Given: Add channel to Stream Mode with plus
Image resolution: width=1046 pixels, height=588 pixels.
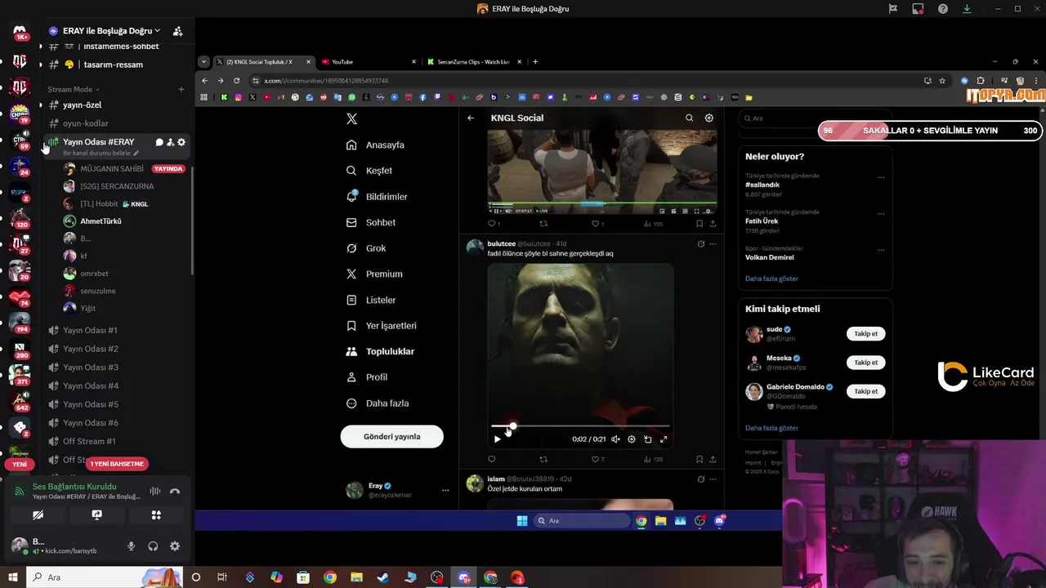Looking at the screenshot, I should coord(181,89).
